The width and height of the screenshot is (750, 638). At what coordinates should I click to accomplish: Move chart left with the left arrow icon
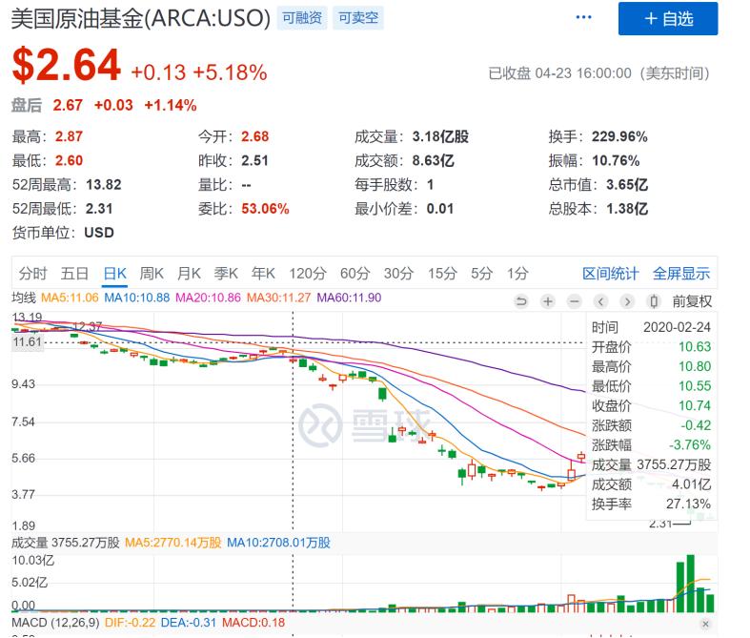pos(600,301)
